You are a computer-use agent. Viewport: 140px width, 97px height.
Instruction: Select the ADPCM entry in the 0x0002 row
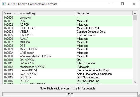coord(25,25)
